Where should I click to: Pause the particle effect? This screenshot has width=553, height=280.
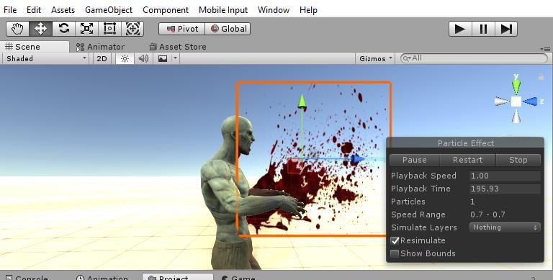[415, 160]
